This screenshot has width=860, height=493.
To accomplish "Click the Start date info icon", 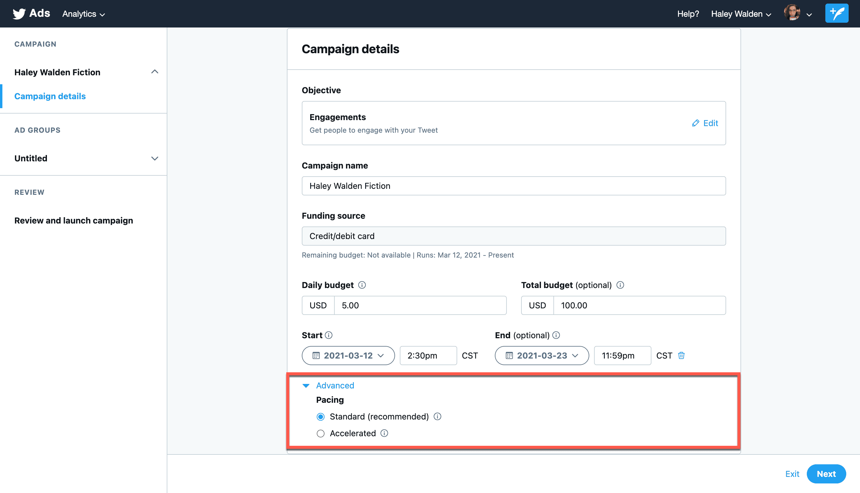I will click(329, 335).
